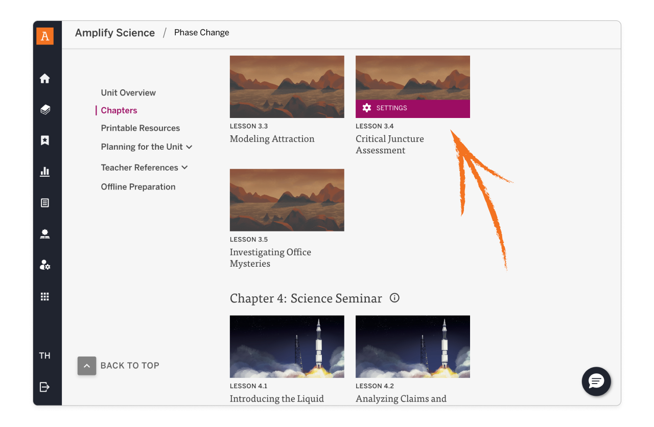Image resolution: width=654 pixels, height=427 pixels.
Task: Open Lesson 3.5 Investigating Office Mysteries thumbnail
Action: point(287,200)
